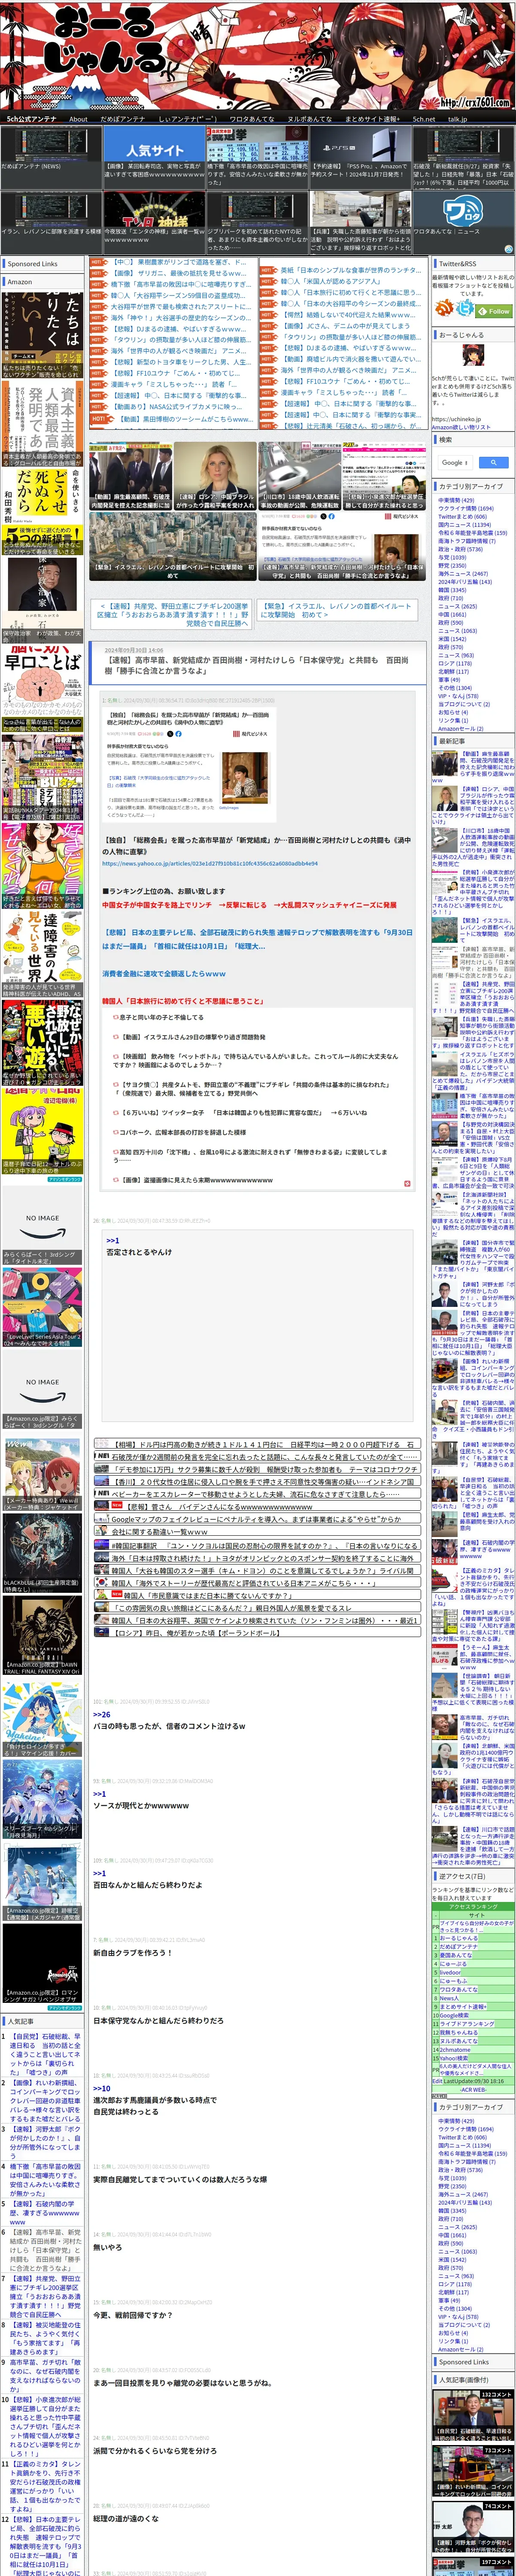Open headline 【画像】ザリガニ、最後の抵抗を見せる

pyautogui.click(x=178, y=273)
